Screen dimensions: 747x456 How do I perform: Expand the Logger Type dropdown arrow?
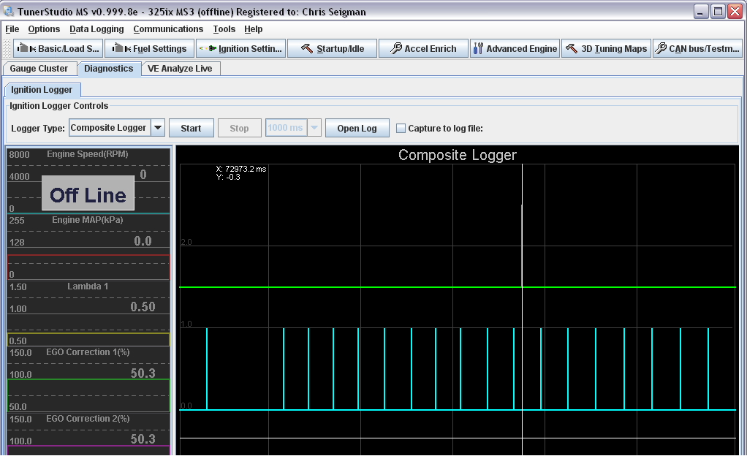[x=158, y=128]
